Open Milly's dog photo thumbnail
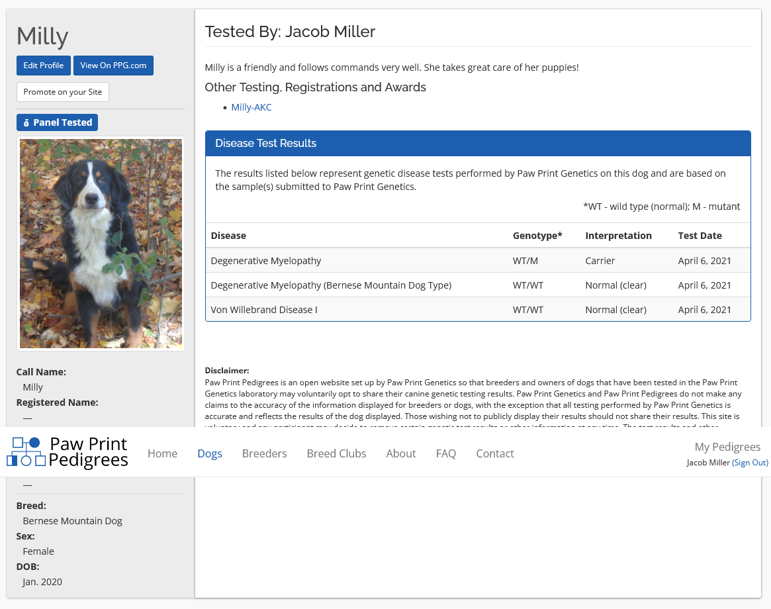Image resolution: width=771 pixels, height=609 pixels. click(101, 243)
